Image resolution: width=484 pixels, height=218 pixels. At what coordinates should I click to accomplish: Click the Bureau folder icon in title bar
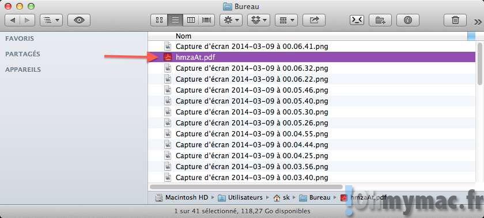click(227, 6)
